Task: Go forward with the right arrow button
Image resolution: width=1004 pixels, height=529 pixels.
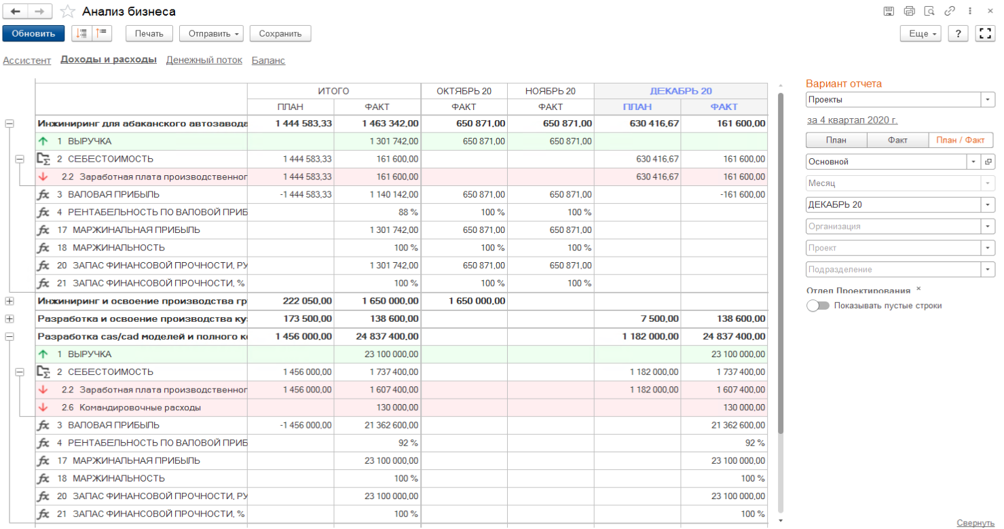Action: click(x=40, y=12)
